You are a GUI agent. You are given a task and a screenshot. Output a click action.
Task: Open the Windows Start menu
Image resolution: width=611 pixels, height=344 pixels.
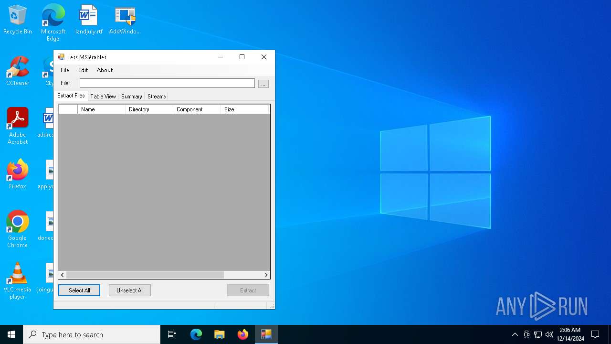click(x=11, y=334)
